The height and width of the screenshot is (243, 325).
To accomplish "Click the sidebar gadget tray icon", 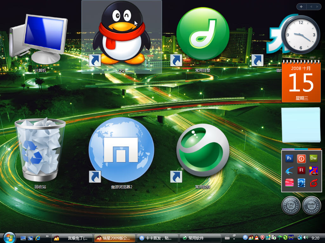I will click(x=268, y=237).
